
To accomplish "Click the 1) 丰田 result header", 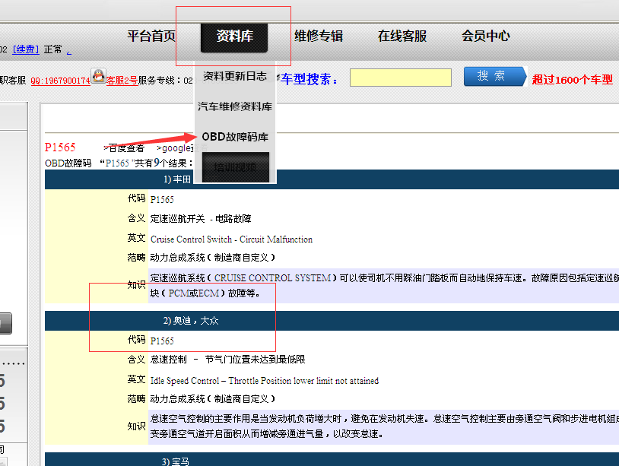I will tap(332, 179).
